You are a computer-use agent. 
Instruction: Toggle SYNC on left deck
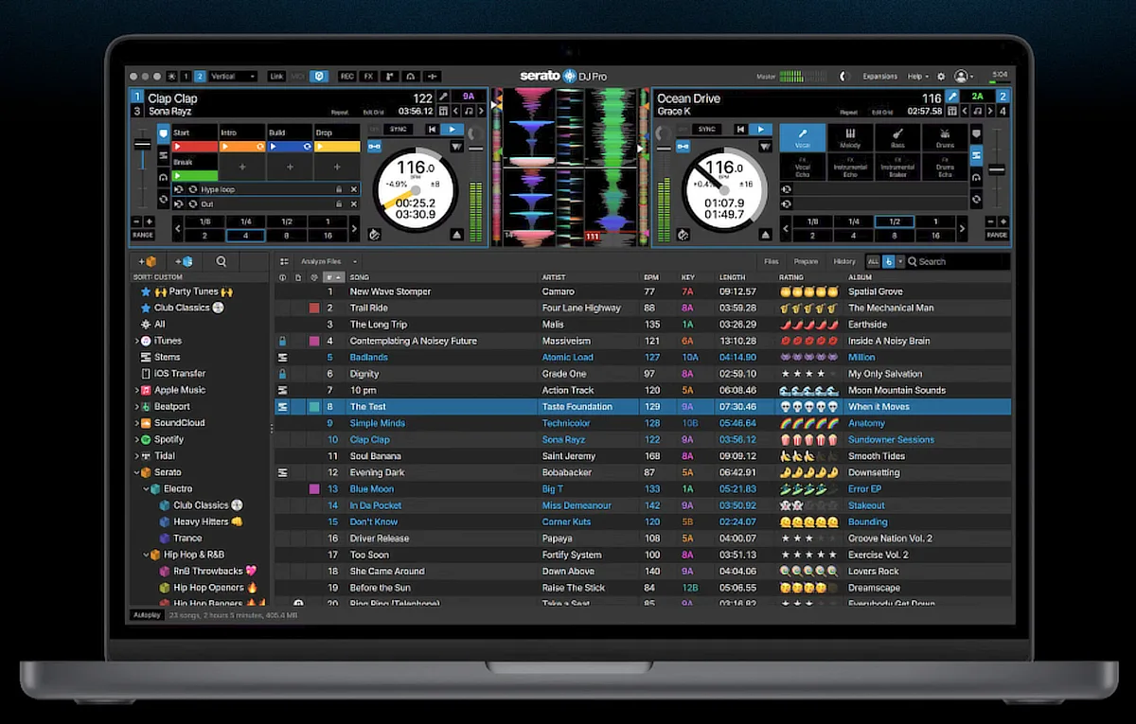click(x=399, y=129)
